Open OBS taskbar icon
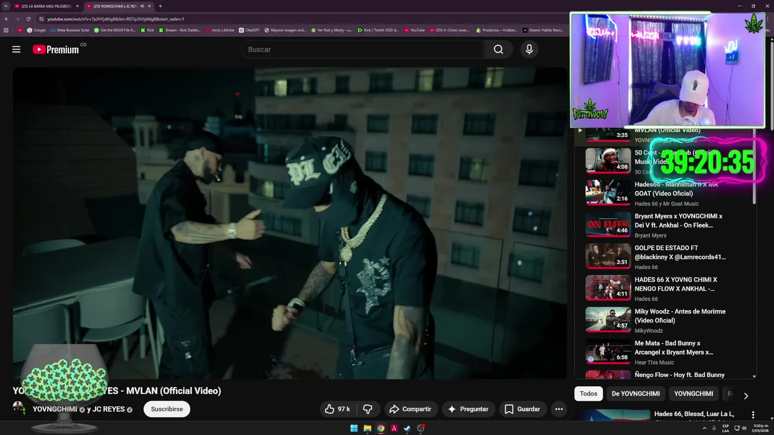The image size is (774, 435). (x=421, y=428)
